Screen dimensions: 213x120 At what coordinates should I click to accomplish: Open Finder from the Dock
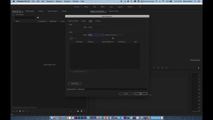[51, 118]
